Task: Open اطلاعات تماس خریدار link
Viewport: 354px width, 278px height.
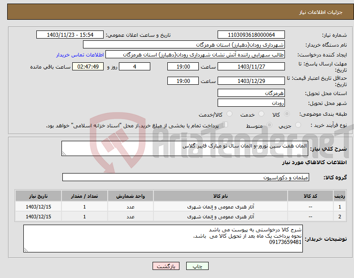Action: click(80, 55)
